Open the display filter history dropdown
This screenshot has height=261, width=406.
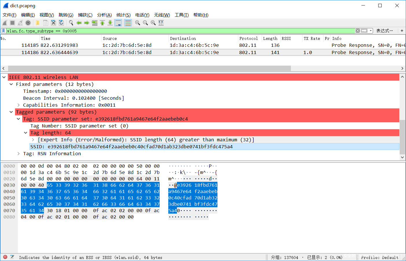coord(371,31)
